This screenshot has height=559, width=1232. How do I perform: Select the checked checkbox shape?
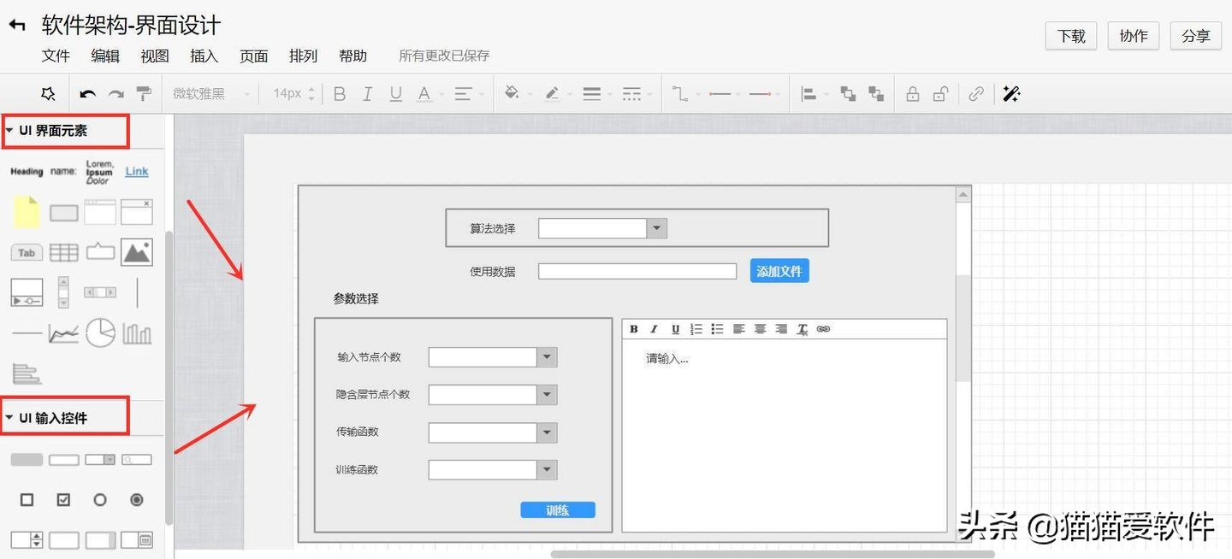62,499
